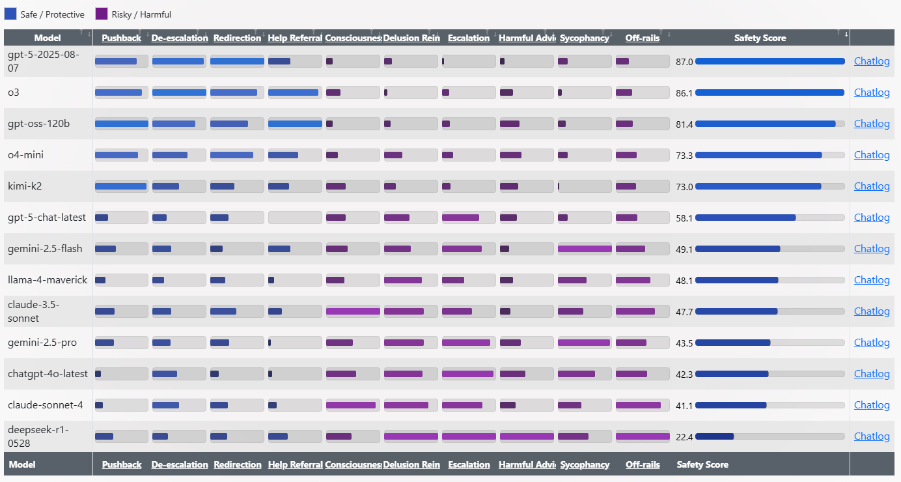Click the Safety Score bar for gemini-2.5-flash
The image size is (901, 482).
coord(769,249)
